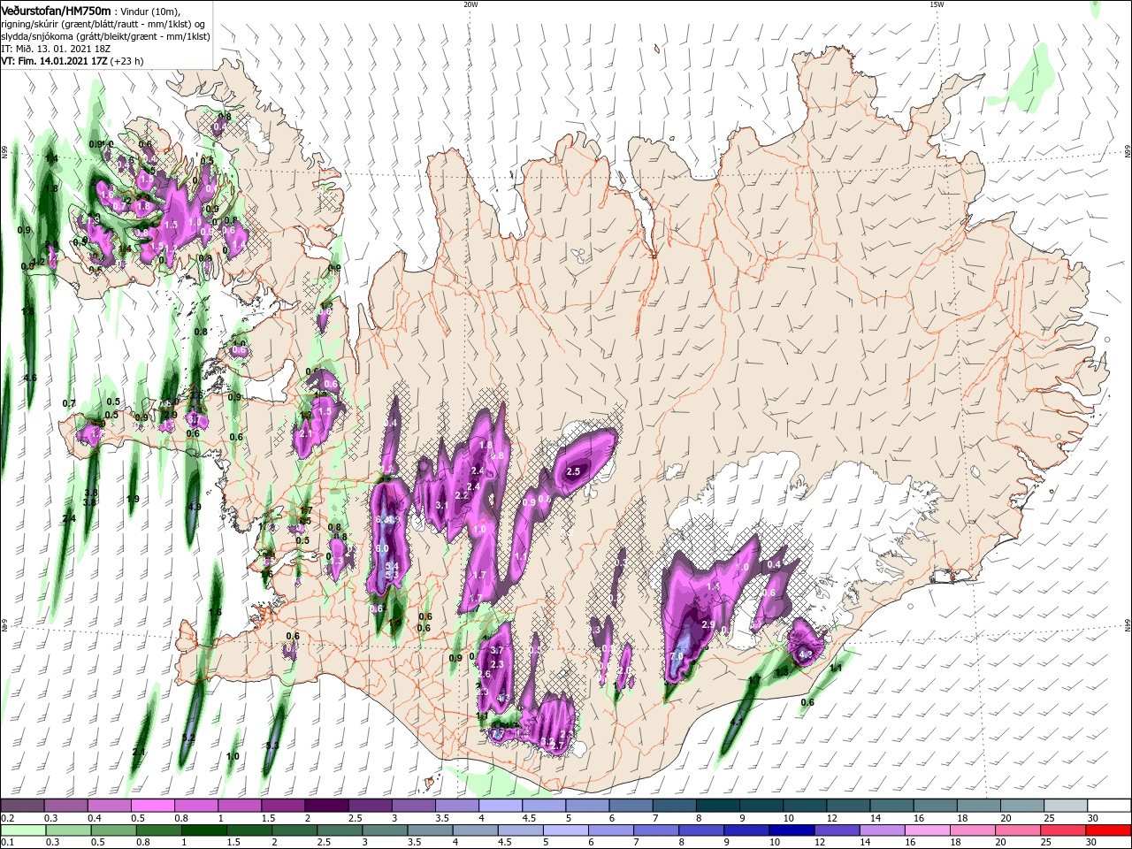Click the 0.2 label in the upper scale

(x=7, y=819)
